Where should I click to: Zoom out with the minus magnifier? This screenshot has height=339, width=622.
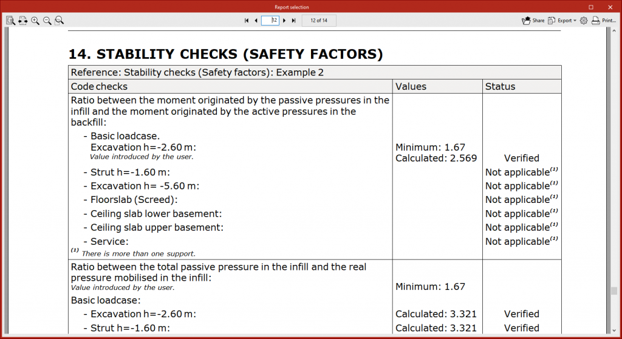47,21
